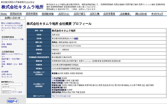This screenshot has width=167, height=104.
Task: Open 新築マンション 中古マンション sales link
Action: 12,55
